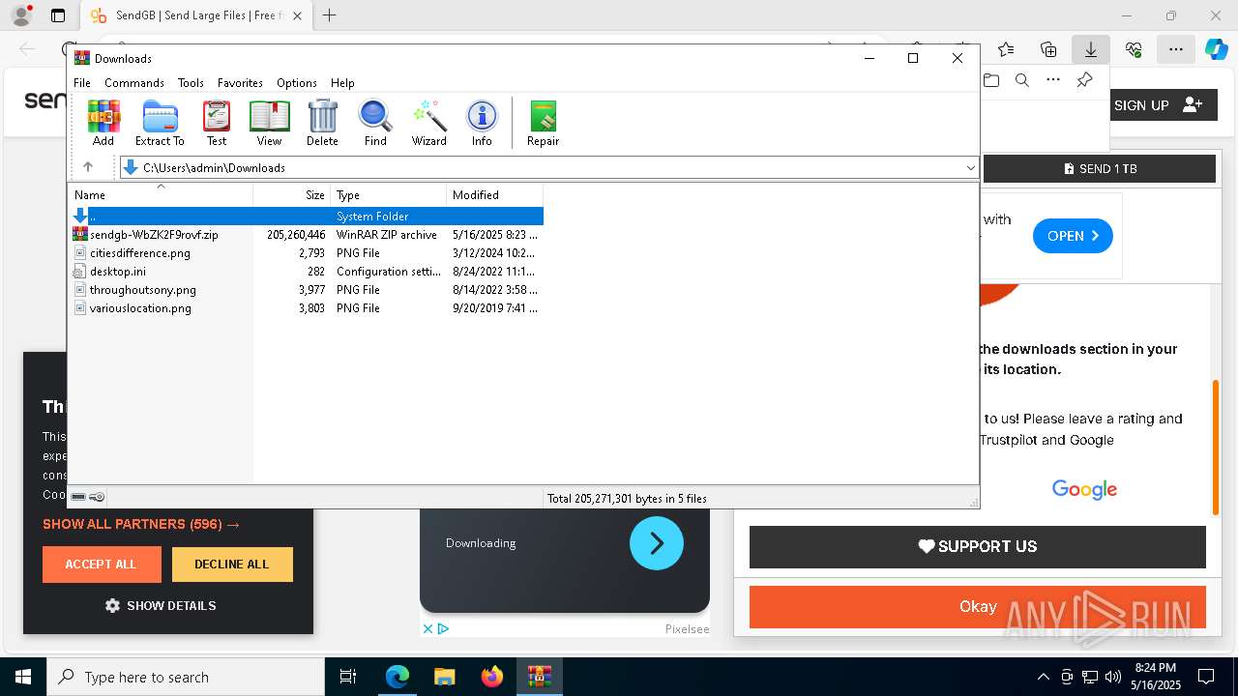The height and width of the screenshot is (696, 1238).
Task: Open the more options ellipsis in the downloads flyout
Action: coord(1052,80)
